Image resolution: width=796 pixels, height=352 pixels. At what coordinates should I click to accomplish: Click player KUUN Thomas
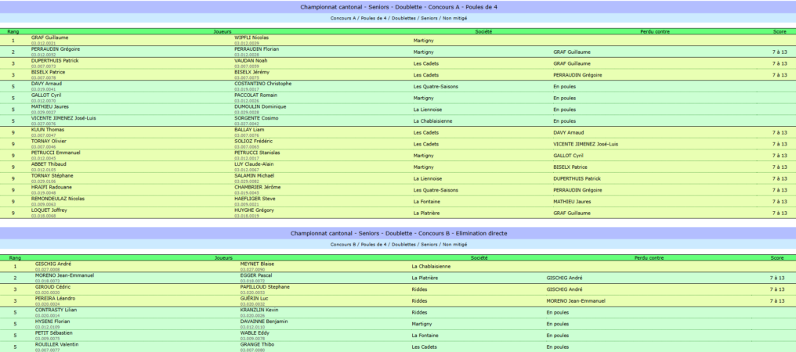[48, 130]
